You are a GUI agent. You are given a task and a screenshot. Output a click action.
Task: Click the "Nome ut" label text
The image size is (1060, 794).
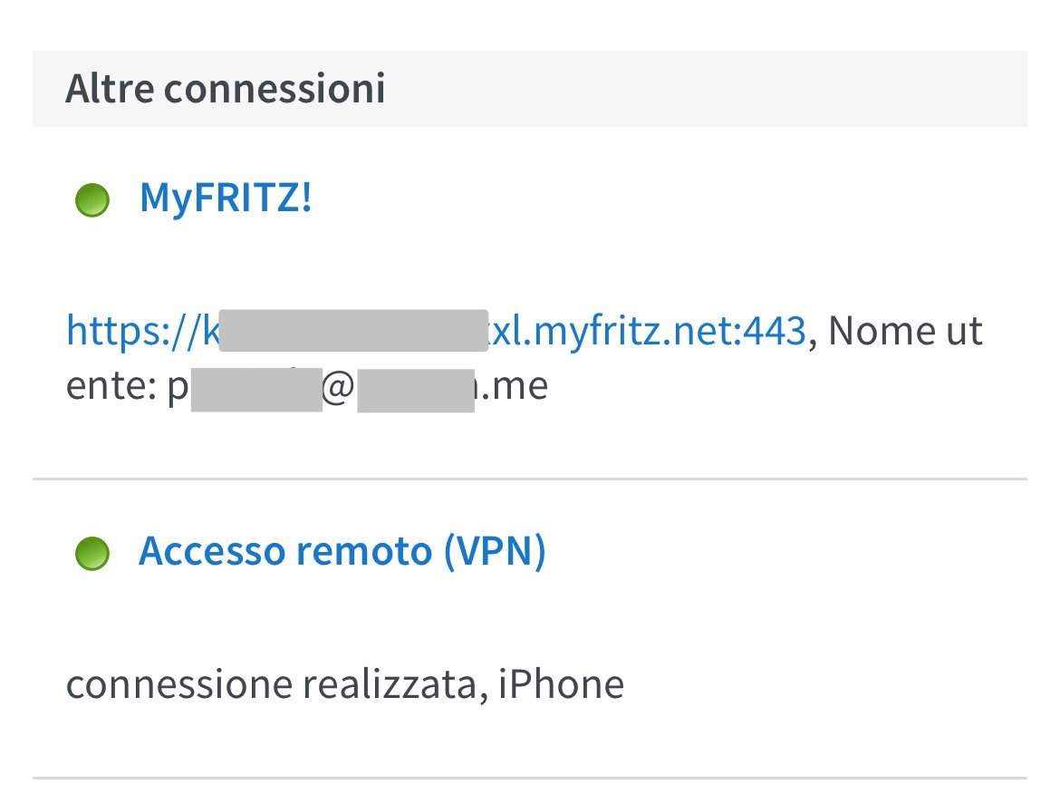coord(905,332)
